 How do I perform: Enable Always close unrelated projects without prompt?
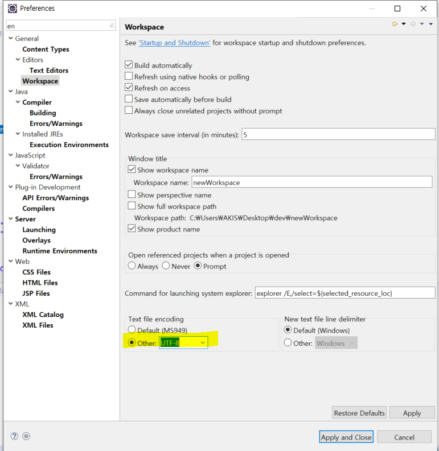(129, 110)
